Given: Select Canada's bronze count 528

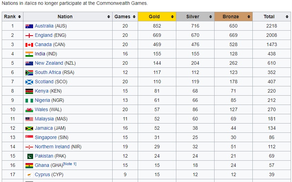Looking at the screenshot, I should click(233, 44).
